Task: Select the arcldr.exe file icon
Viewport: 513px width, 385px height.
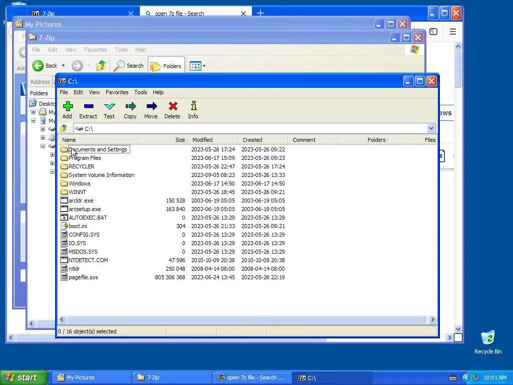Action: [x=64, y=201]
